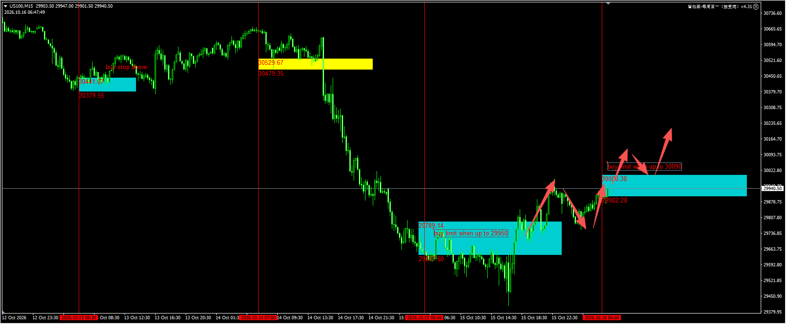The height and width of the screenshot is (324, 786).
Task: Click the 29789.14 price label
Action: click(431, 225)
